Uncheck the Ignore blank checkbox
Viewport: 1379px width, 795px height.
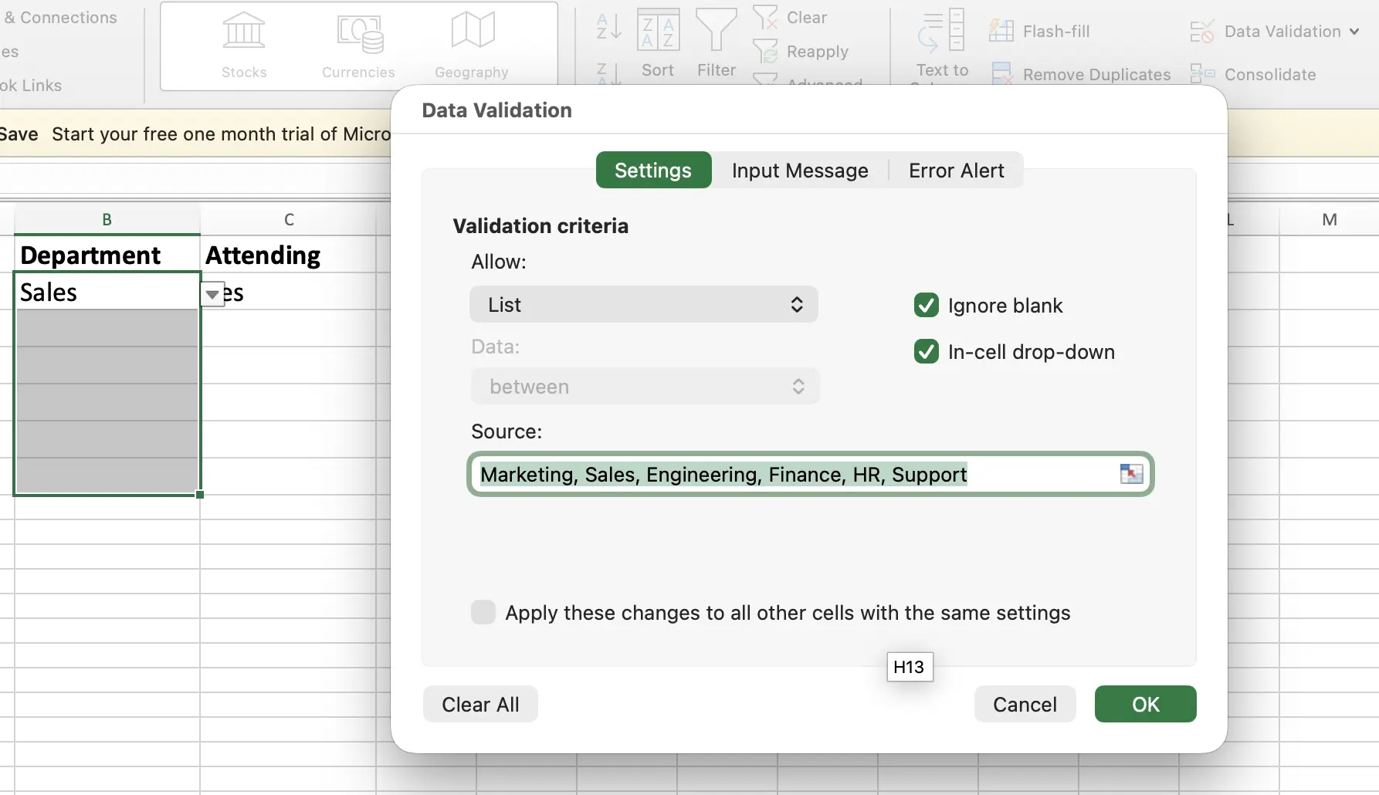coord(926,306)
